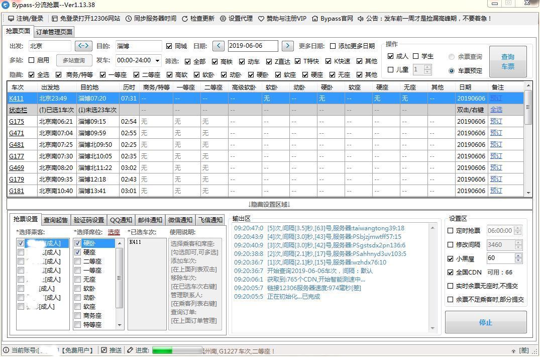The image size is (540, 357).
Task: Select the 余票查询 radio option
Action: 452,56
